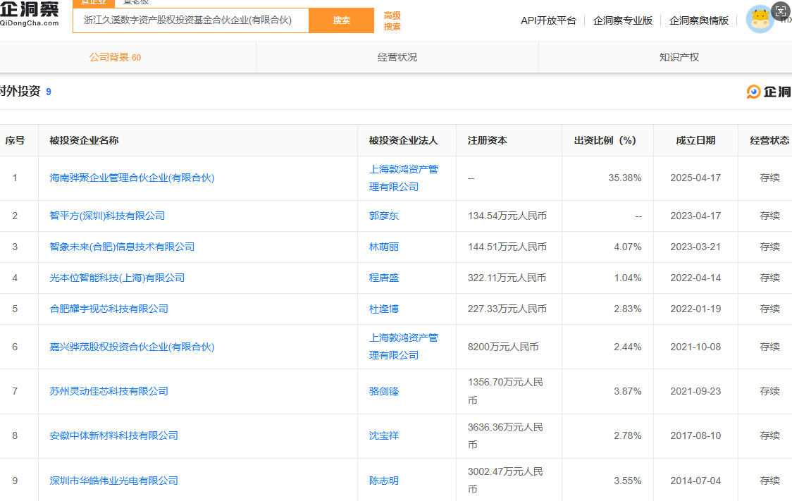Open 海南骅聚企业管理合伙企业(有限合伙)
The height and width of the screenshot is (501, 792).
[x=132, y=178]
